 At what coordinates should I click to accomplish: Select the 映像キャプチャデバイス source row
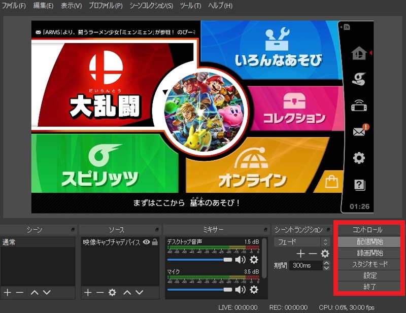[x=120, y=242]
